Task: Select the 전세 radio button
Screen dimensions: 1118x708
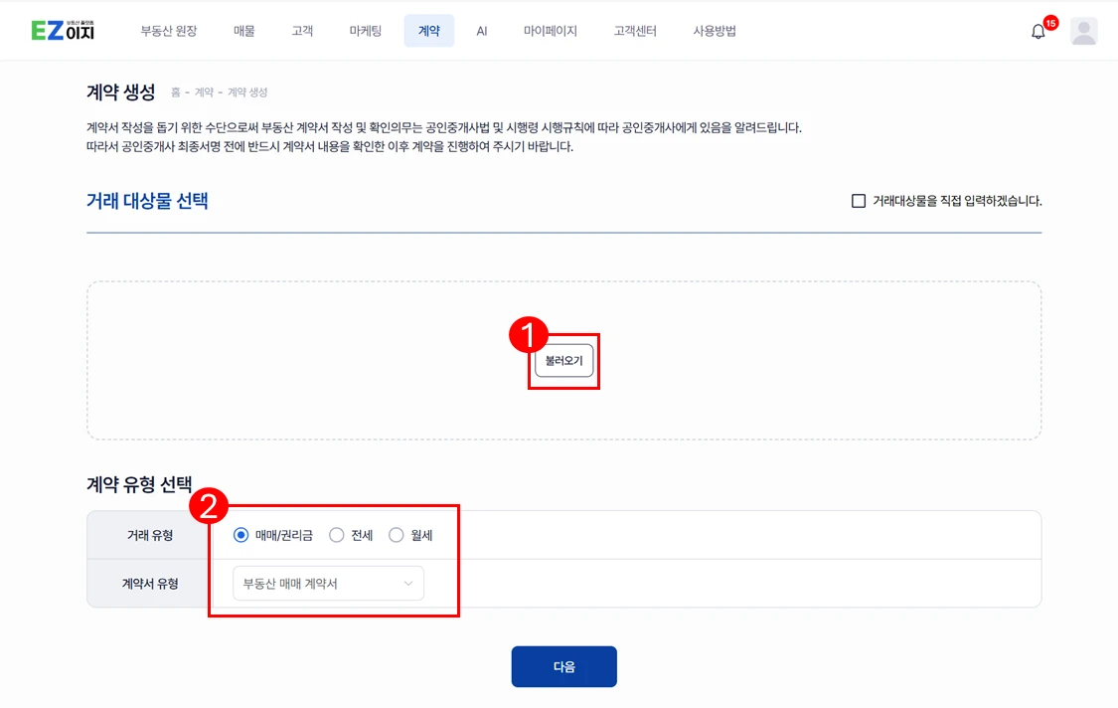Action: tap(337, 535)
